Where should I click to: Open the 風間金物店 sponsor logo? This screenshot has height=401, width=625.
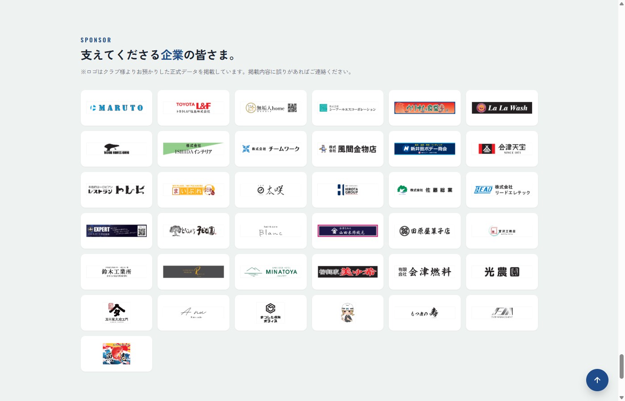[x=348, y=149]
